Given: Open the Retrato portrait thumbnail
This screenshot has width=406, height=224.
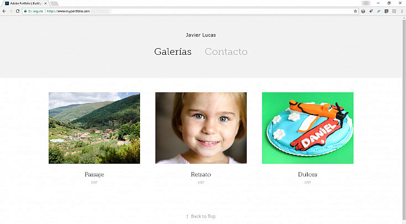Looking at the screenshot, I should (201, 128).
